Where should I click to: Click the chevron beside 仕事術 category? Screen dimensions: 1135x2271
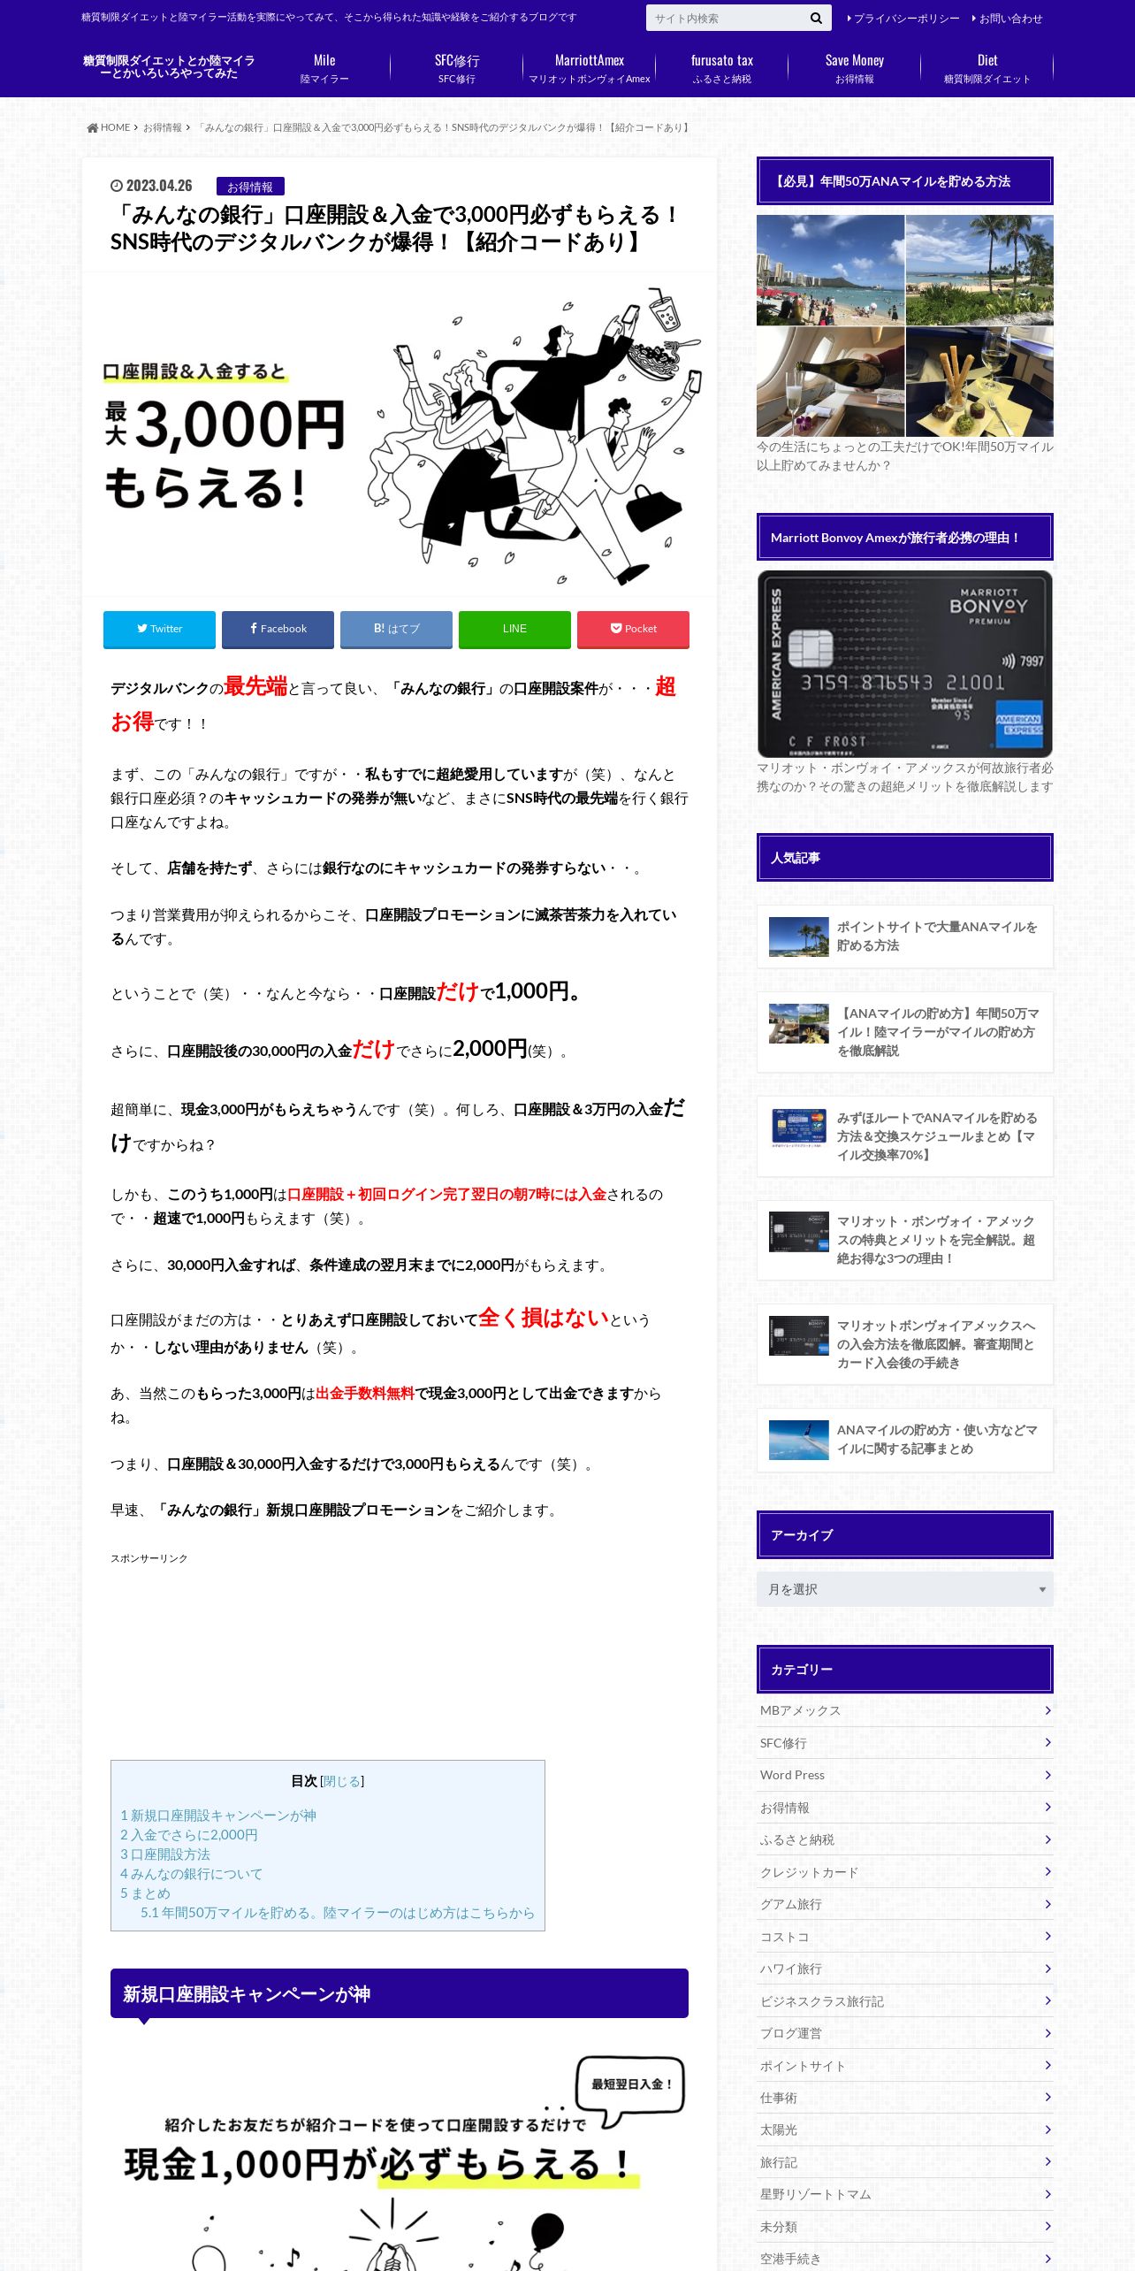pyautogui.click(x=1047, y=2097)
